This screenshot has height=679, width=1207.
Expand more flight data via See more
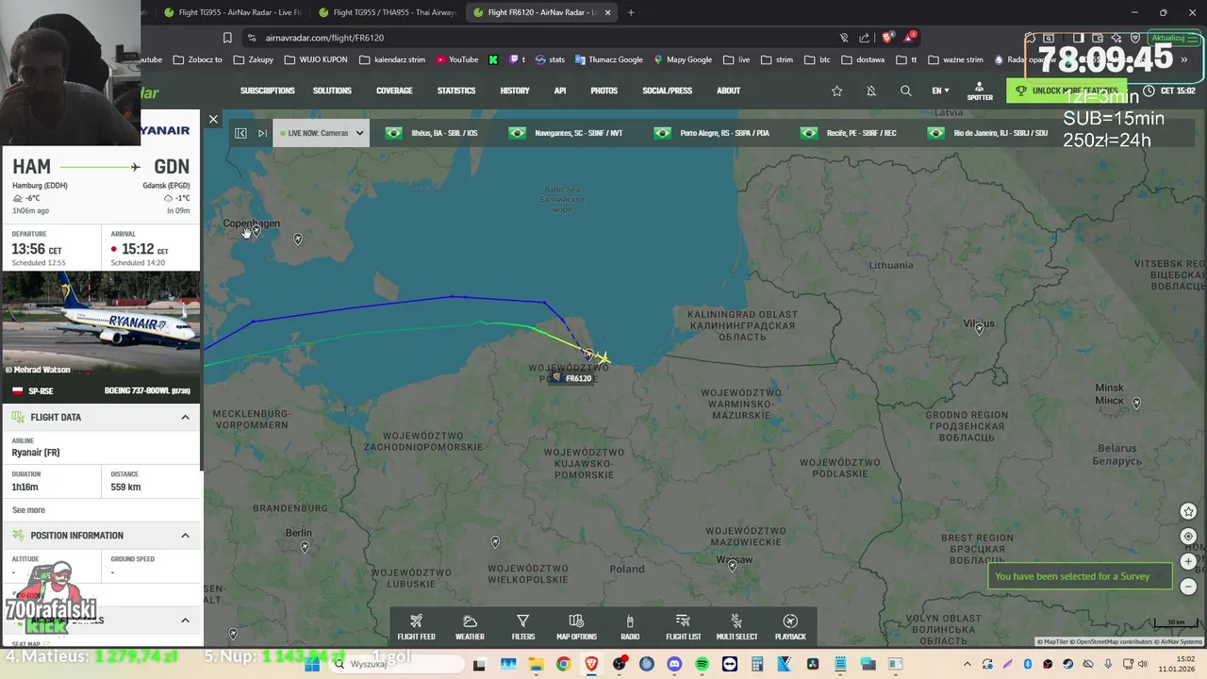click(x=28, y=510)
